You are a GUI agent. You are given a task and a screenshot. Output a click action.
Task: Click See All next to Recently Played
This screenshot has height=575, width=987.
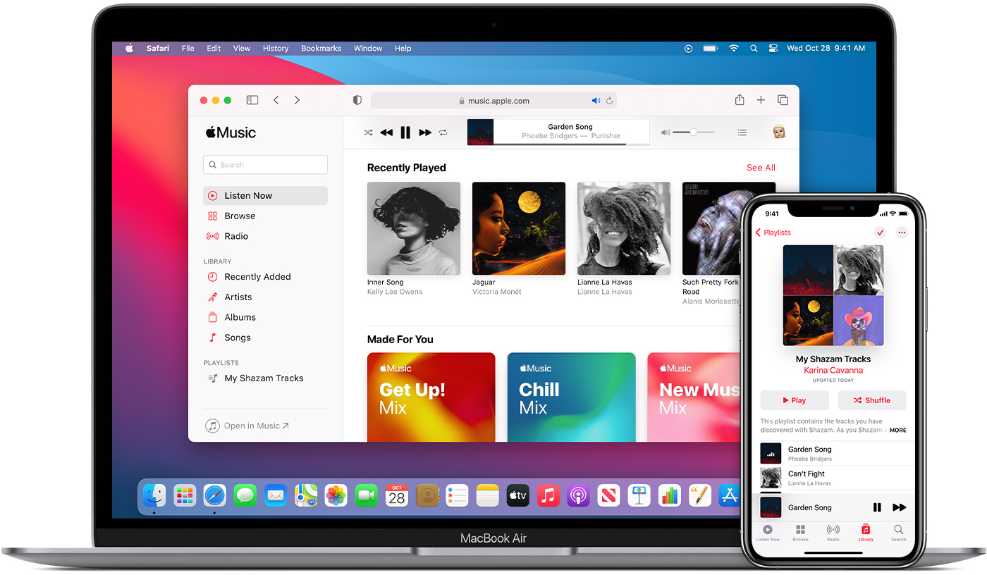click(760, 168)
